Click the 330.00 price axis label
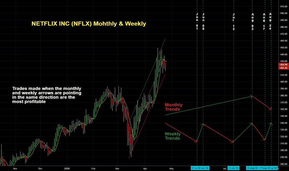 [284, 130]
